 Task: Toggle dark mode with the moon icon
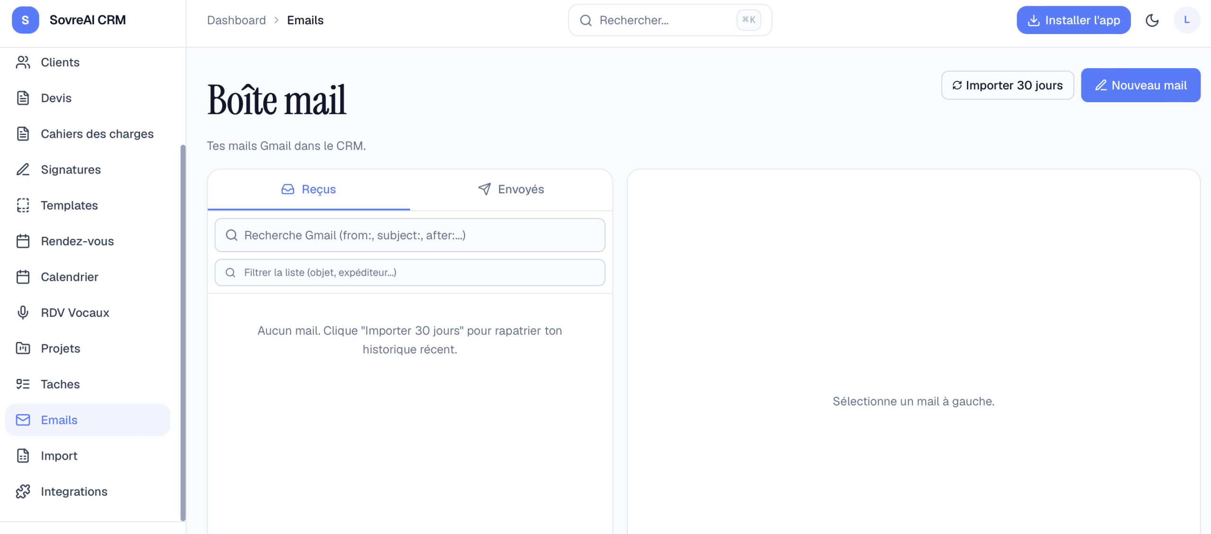point(1152,20)
